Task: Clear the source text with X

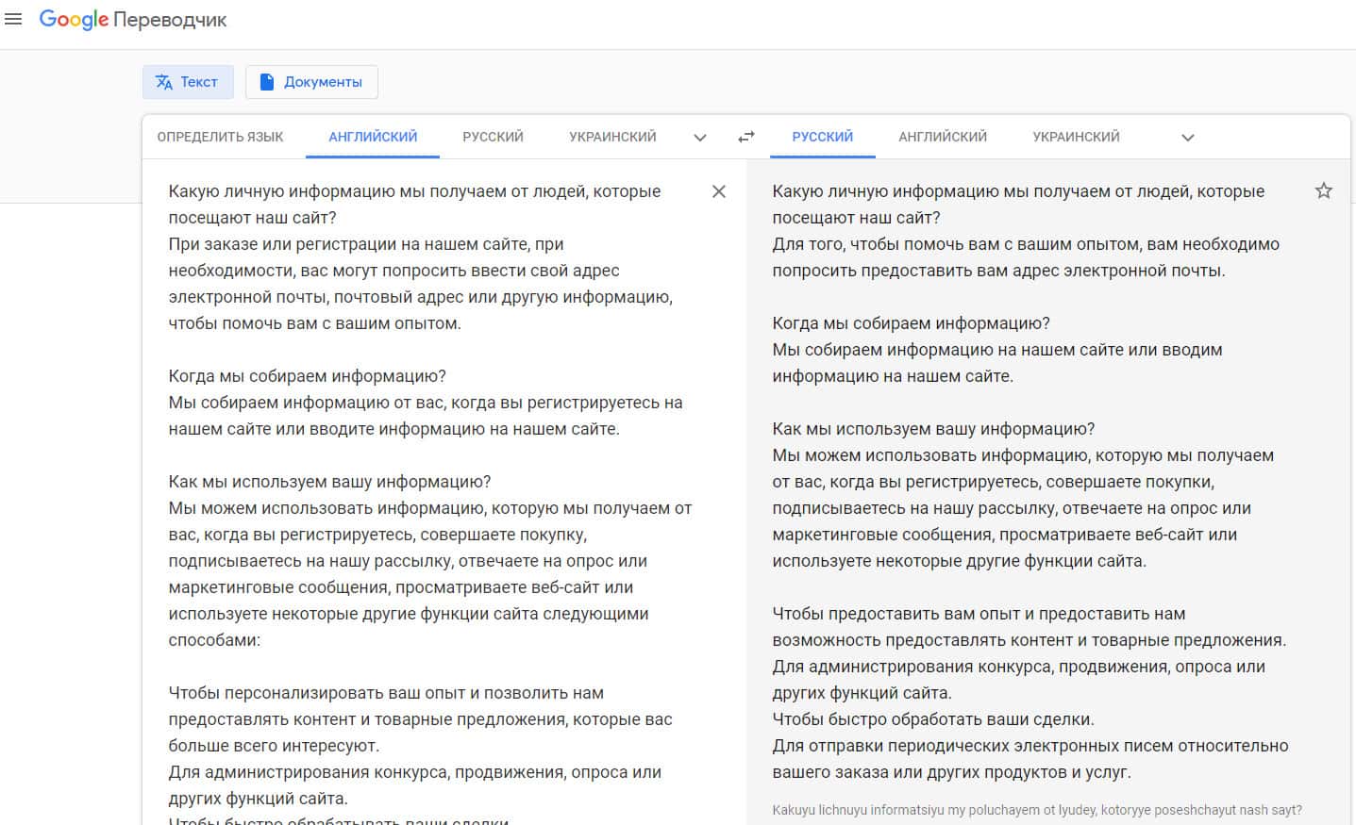Action: pyautogui.click(x=718, y=191)
